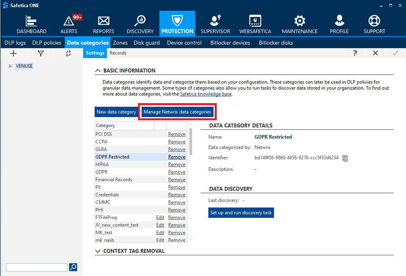Open the Safetica knowledge base link
The height and width of the screenshot is (276, 406).
[x=206, y=94]
